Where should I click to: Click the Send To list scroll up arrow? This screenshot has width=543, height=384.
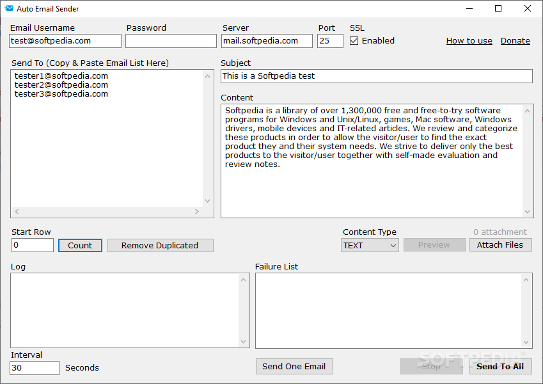click(207, 76)
